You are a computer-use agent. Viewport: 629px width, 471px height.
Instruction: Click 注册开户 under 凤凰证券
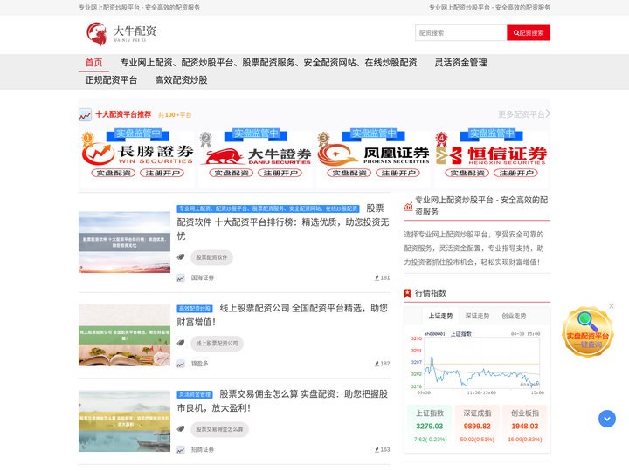click(x=398, y=173)
